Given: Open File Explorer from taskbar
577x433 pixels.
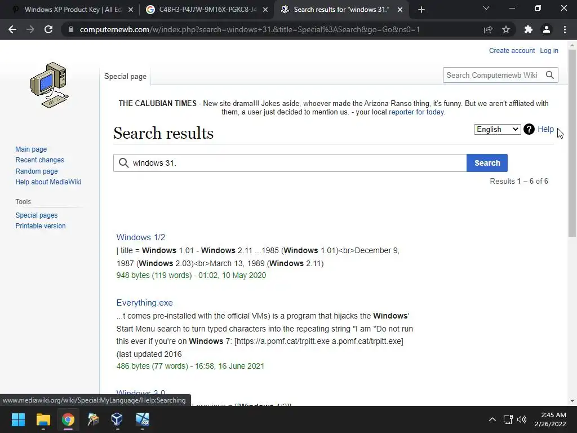Looking at the screenshot, I should click(43, 419).
